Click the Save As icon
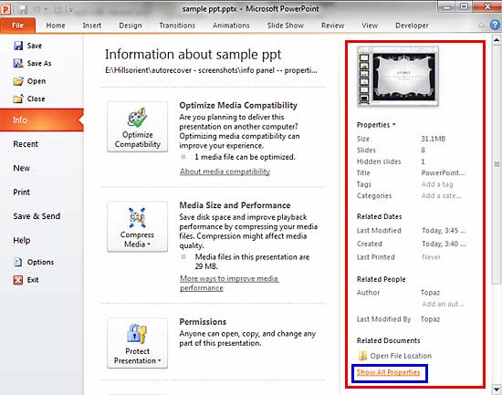The width and height of the screenshot is (502, 395). [x=18, y=63]
